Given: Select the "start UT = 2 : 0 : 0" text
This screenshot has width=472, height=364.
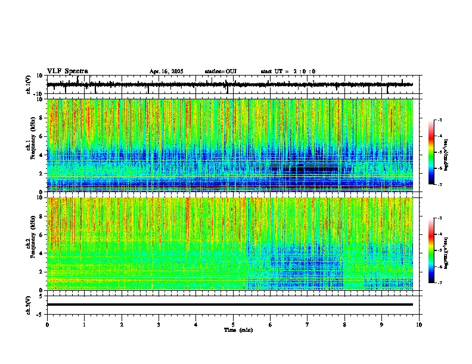Looking at the screenshot, I should [288, 71].
